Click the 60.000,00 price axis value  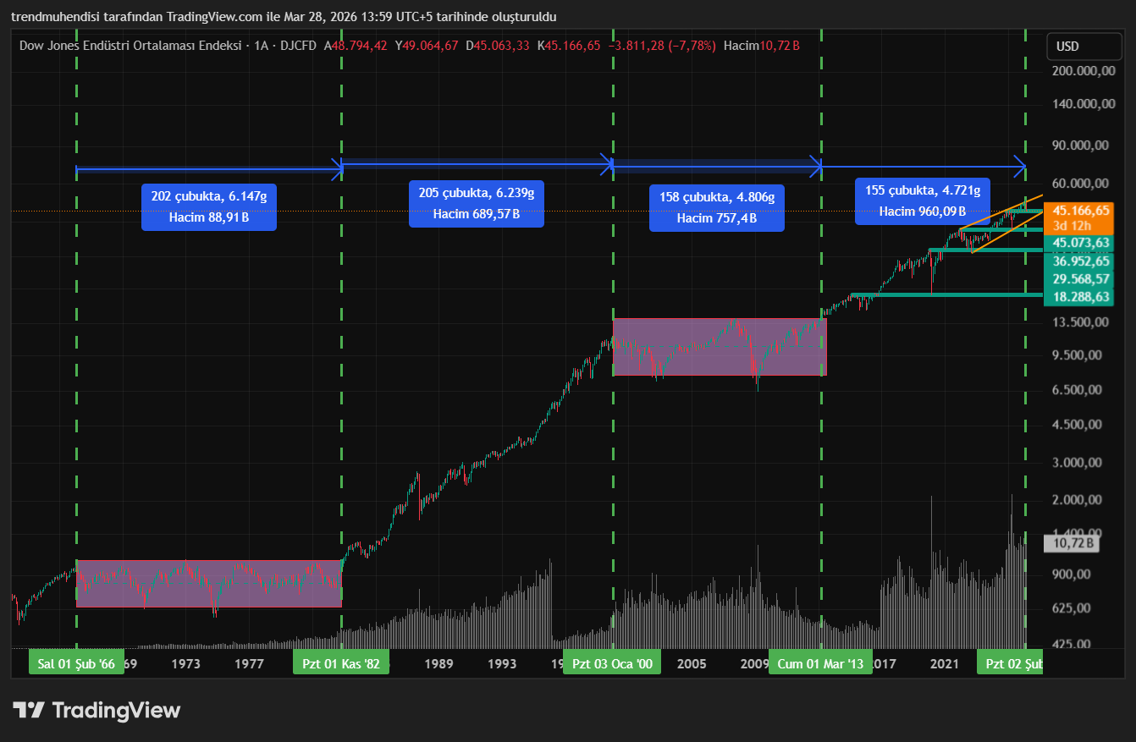coord(1080,183)
